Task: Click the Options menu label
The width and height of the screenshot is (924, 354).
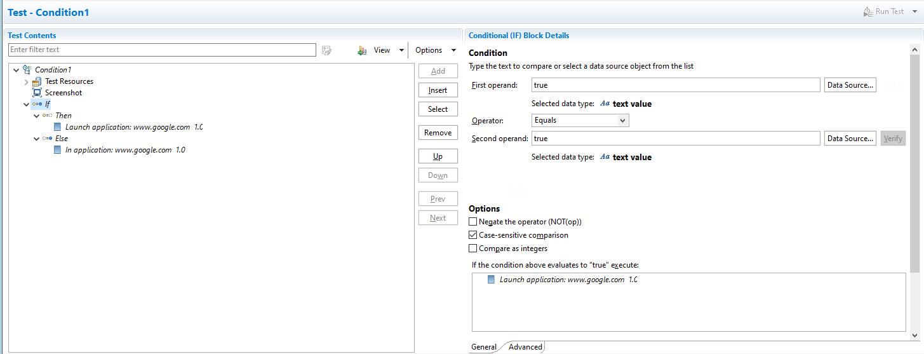Action: click(x=429, y=50)
